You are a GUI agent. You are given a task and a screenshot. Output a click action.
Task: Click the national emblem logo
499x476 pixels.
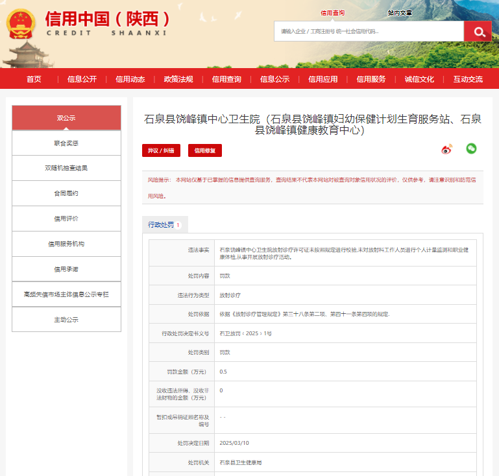click(21, 24)
